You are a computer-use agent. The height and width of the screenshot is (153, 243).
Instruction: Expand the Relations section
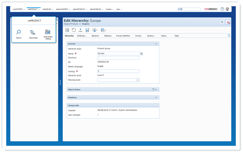point(156,97)
